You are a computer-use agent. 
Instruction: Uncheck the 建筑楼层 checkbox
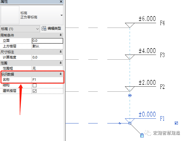[x=35, y=91]
